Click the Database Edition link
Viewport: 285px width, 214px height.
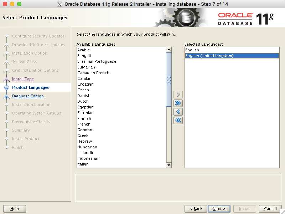click(x=28, y=96)
